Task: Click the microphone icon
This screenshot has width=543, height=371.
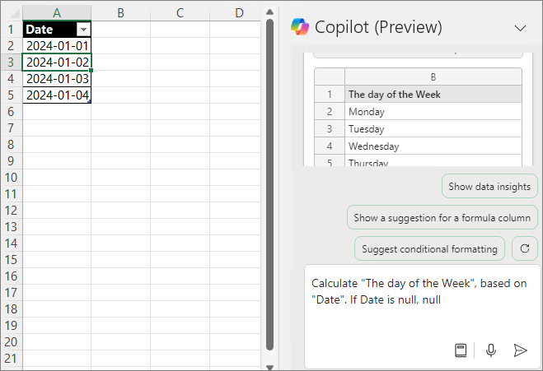Action: pos(491,350)
